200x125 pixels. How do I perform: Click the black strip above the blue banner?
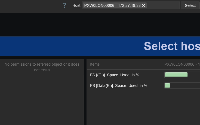(100, 25)
